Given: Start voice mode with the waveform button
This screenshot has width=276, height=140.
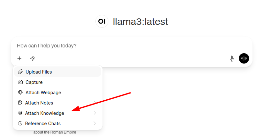Looking at the screenshot, I should 244,58.
